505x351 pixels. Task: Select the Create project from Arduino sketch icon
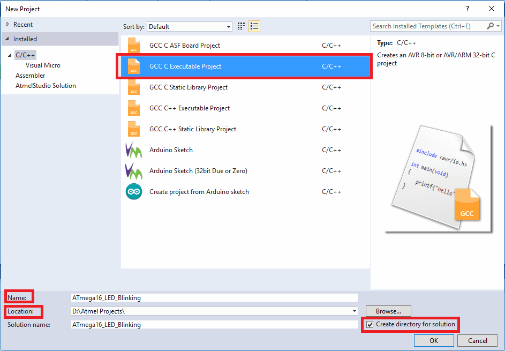click(x=133, y=192)
